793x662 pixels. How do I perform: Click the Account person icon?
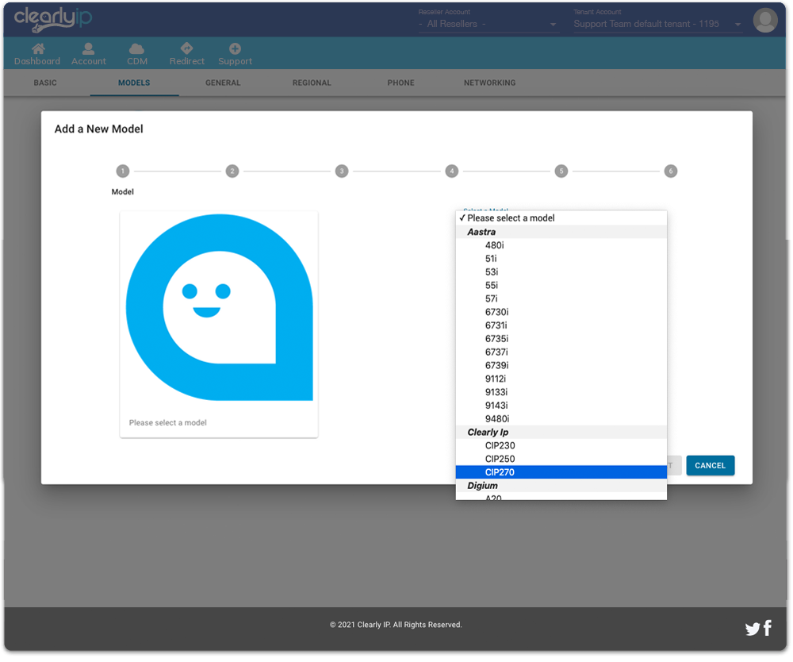coord(88,49)
